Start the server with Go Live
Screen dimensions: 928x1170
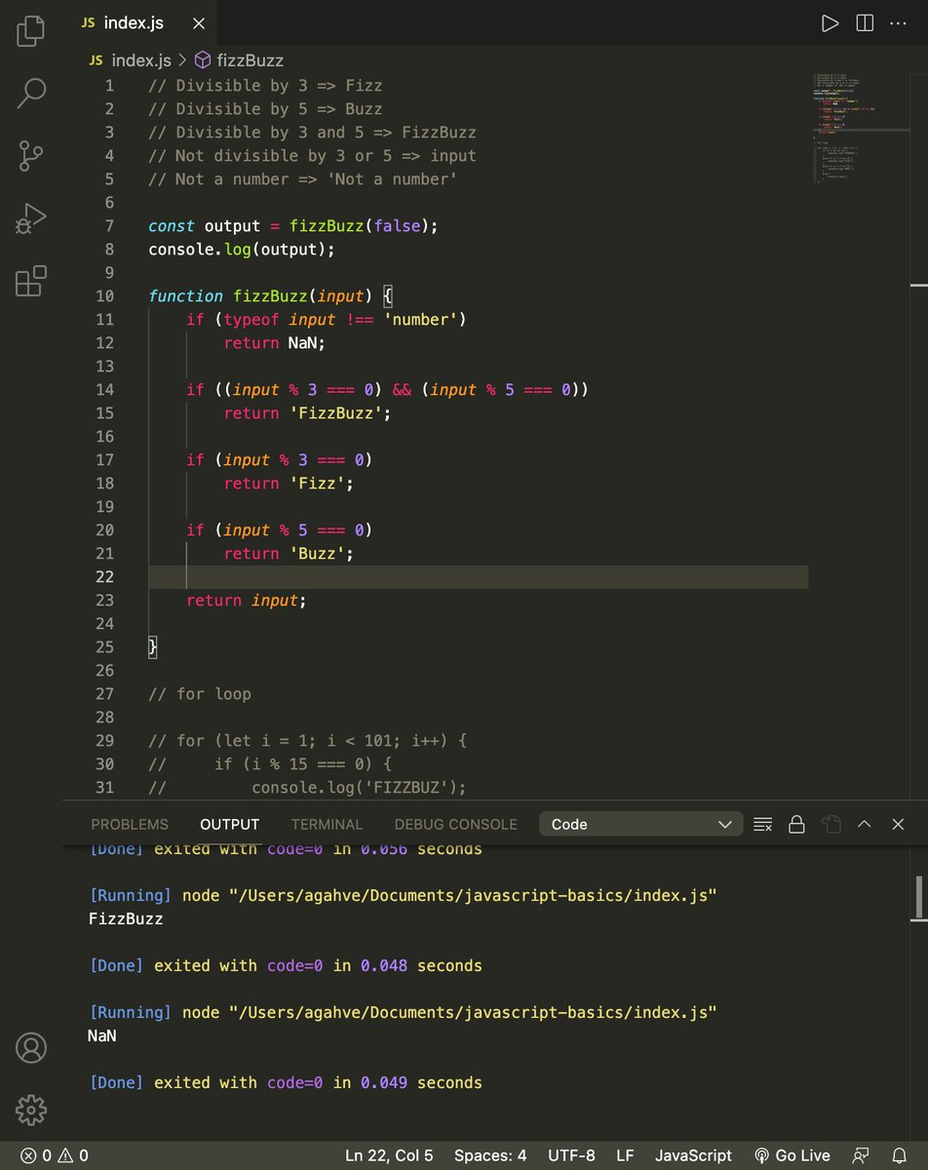tap(792, 1154)
